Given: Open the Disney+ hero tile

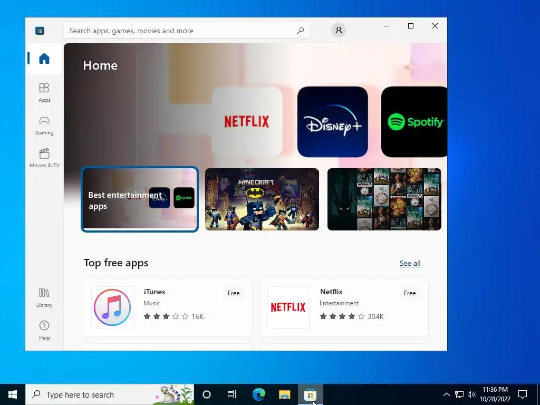Looking at the screenshot, I should [x=332, y=122].
